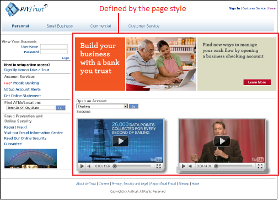
Task: Visit our Fraud Information Center link
Action: pos(34,133)
